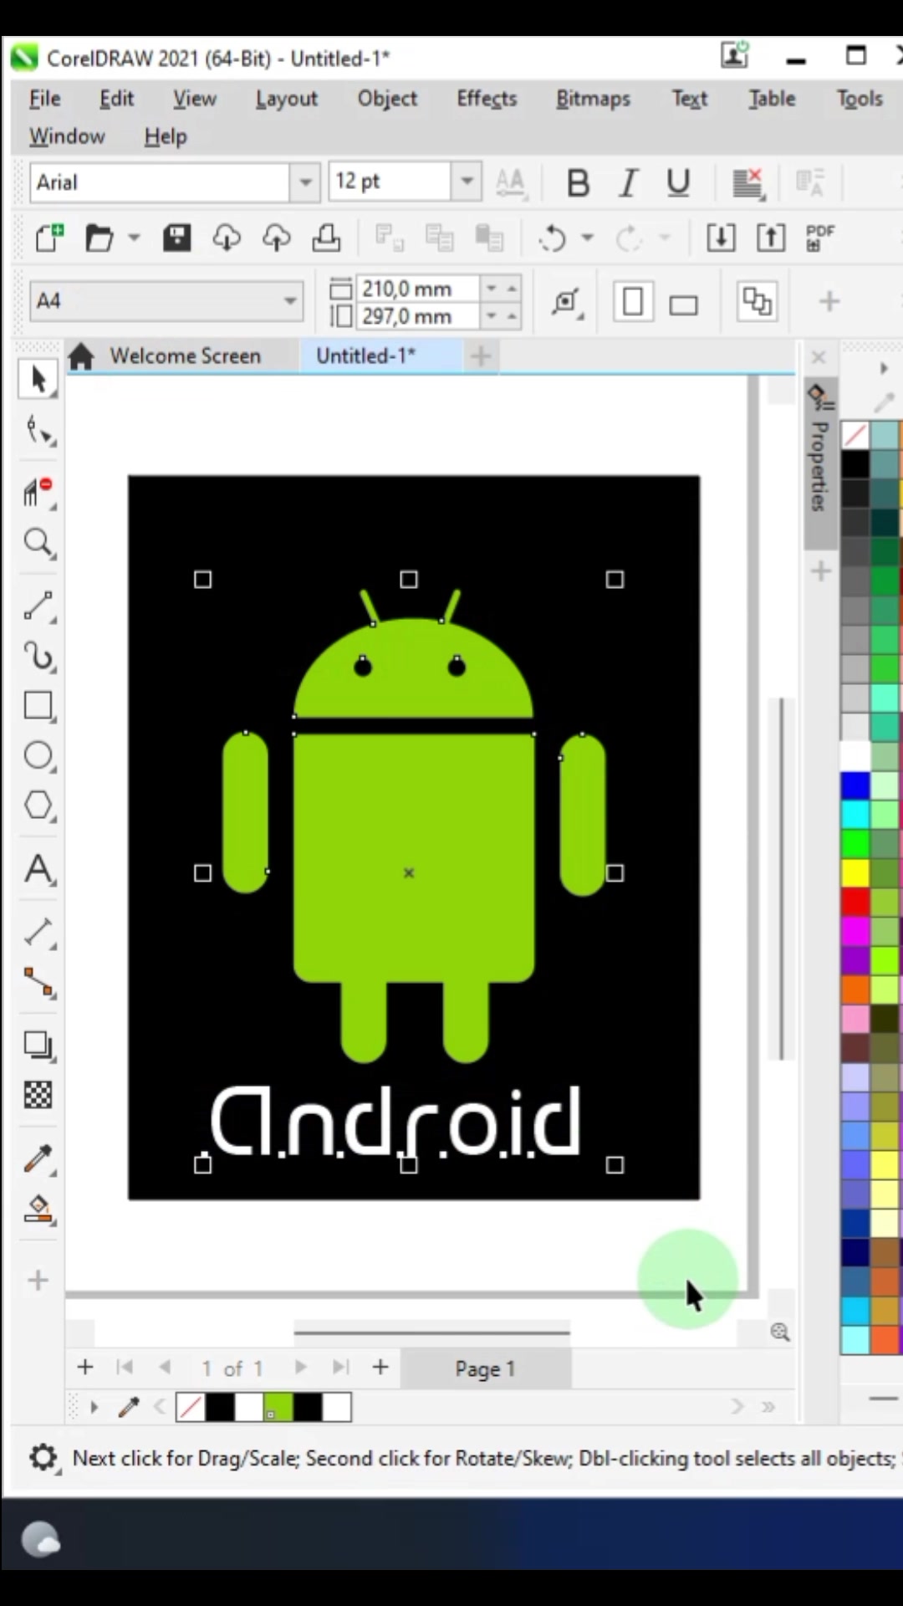This screenshot has width=903, height=1606.
Task: Select the Artistic Media tool
Action: (x=38, y=656)
